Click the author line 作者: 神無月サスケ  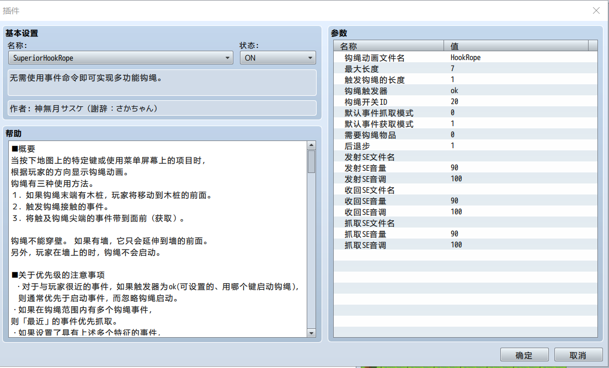coord(162,108)
